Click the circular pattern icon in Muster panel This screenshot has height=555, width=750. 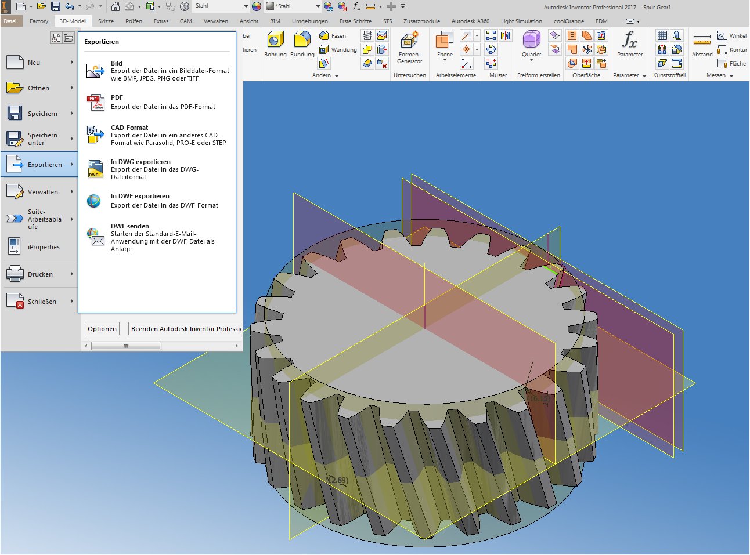click(491, 49)
